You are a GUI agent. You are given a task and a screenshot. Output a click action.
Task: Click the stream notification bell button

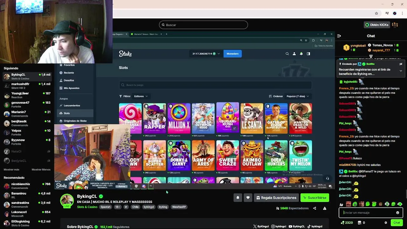click(x=238, y=198)
